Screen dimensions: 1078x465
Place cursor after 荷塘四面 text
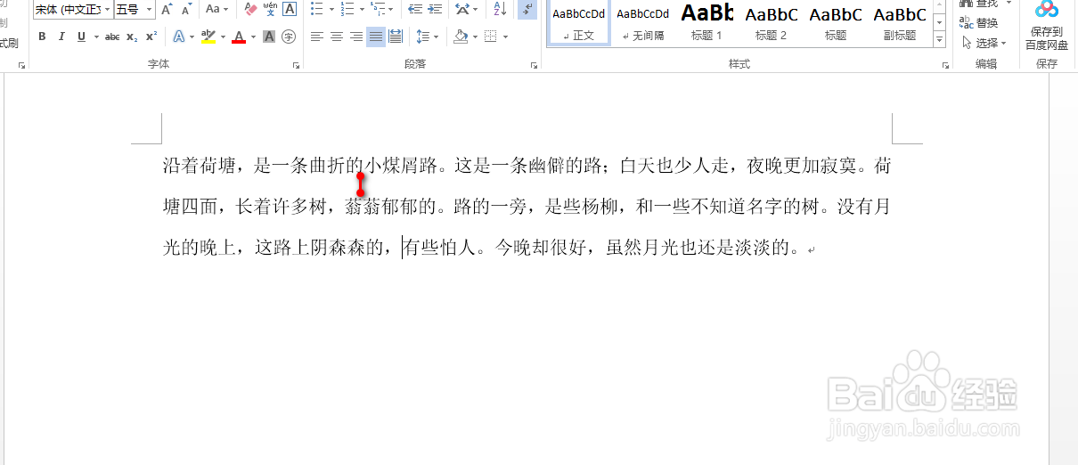[217, 208]
